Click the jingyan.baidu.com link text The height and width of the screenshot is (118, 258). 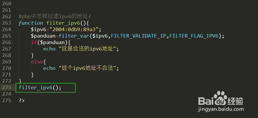[221, 109]
